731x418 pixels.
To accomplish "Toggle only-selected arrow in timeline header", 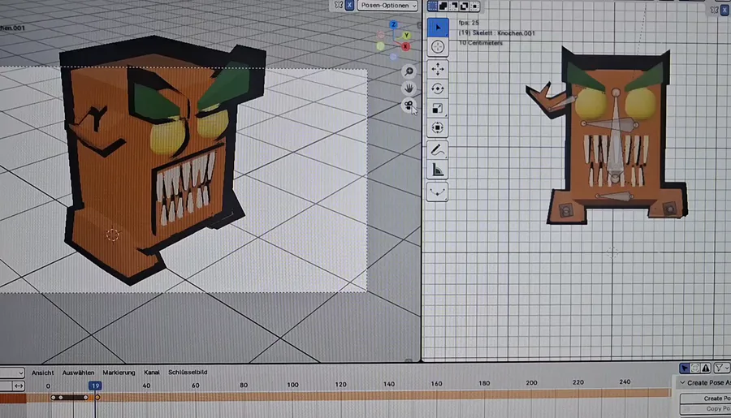I will point(684,368).
